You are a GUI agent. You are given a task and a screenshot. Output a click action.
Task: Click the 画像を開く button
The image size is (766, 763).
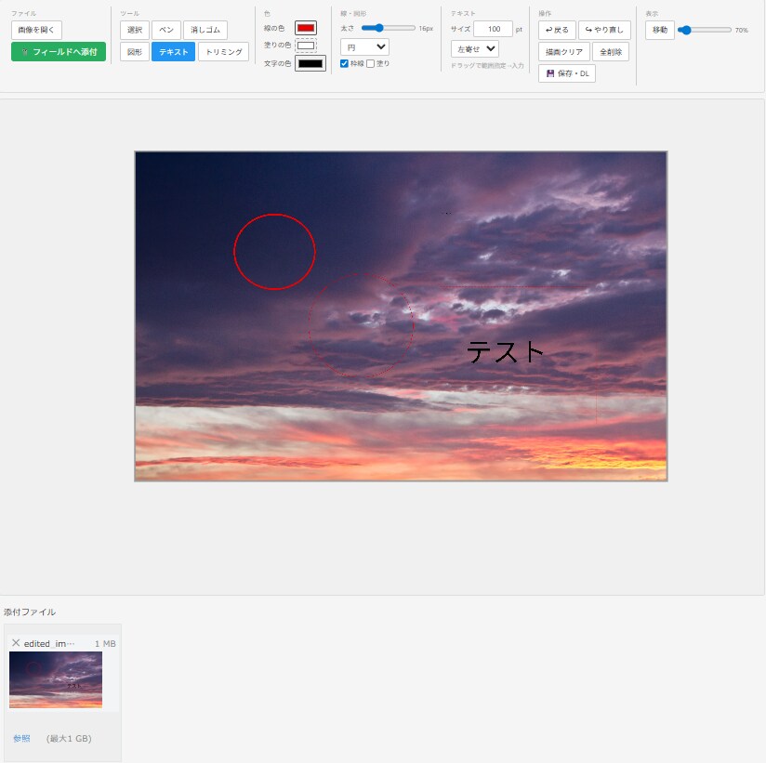(x=36, y=31)
